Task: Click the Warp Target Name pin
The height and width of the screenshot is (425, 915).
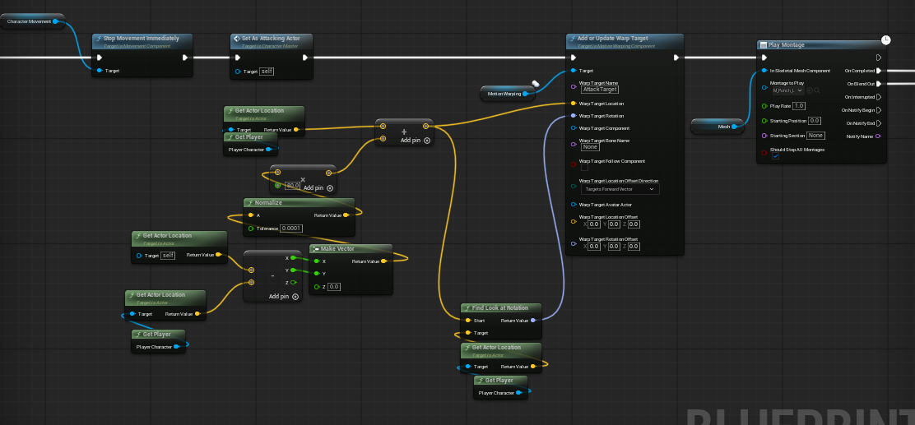Action: click(x=574, y=86)
